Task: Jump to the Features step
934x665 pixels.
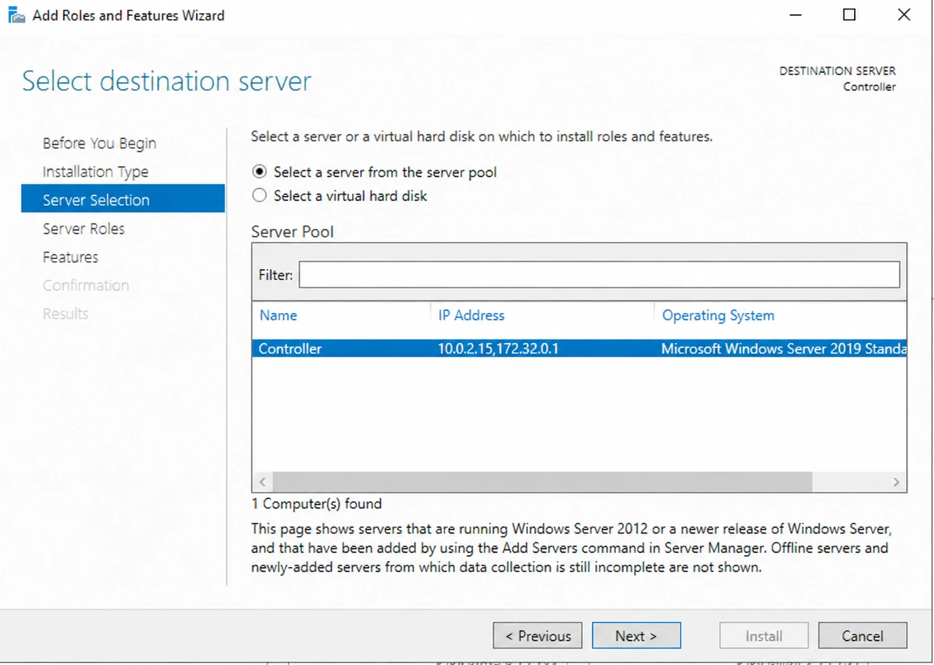Action: pos(70,257)
